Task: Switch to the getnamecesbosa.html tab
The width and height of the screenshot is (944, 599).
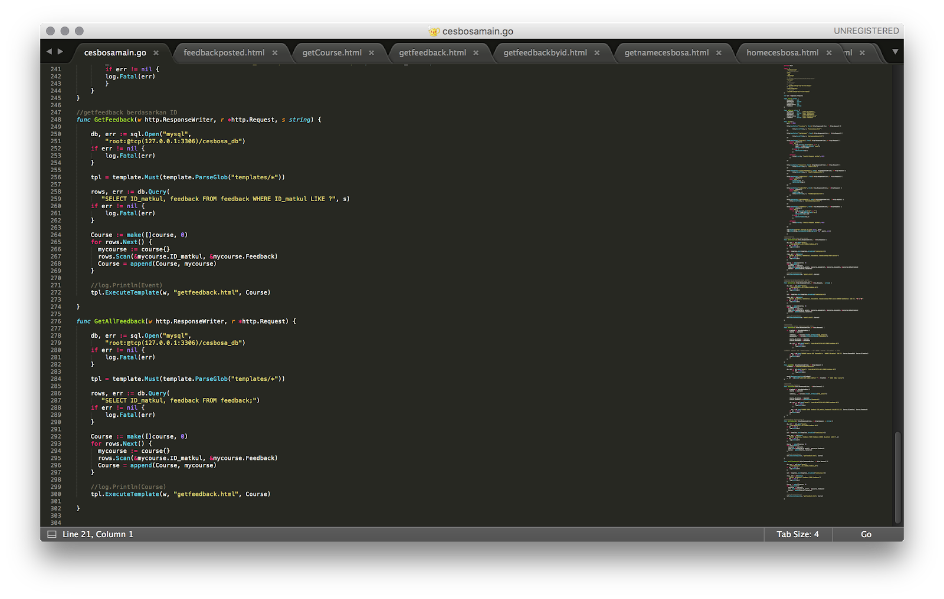Action: point(667,52)
